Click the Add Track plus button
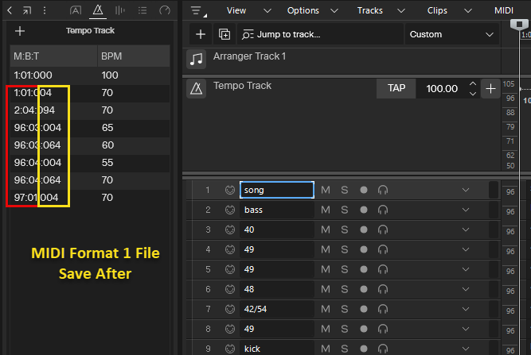 (x=201, y=35)
